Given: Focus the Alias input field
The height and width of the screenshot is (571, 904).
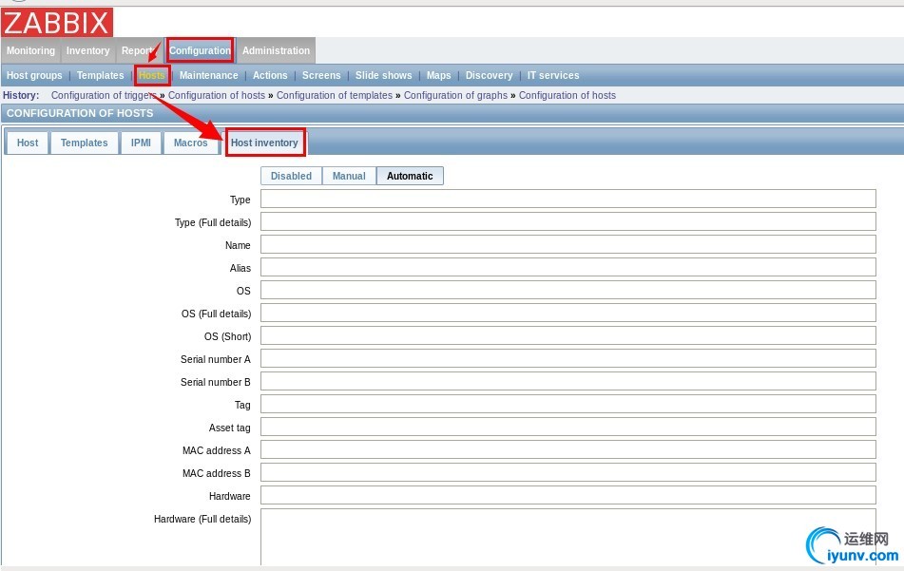Looking at the screenshot, I should 567,267.
